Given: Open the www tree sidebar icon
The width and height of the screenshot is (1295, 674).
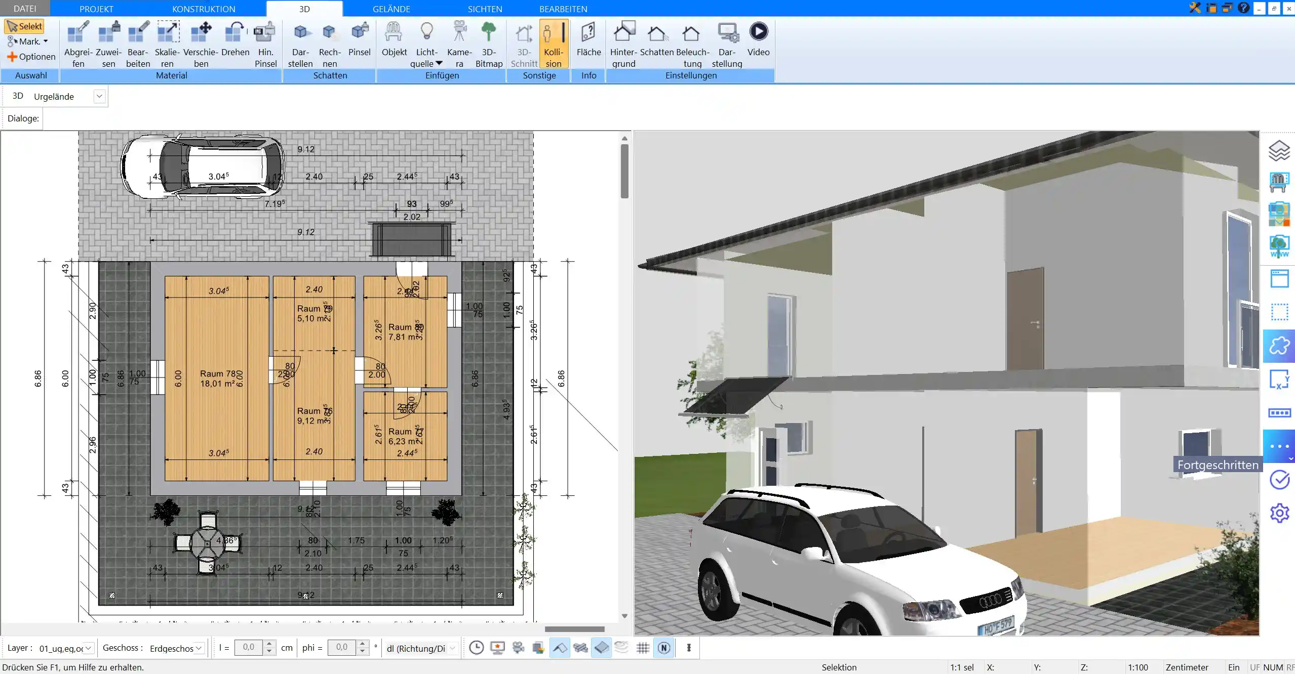Looking at the screenshot, I should pyautogui.click(x=1279, y=247).
